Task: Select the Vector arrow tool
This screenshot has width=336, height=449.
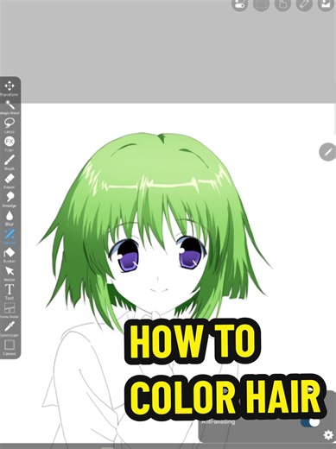Action: tap(10, 274)
